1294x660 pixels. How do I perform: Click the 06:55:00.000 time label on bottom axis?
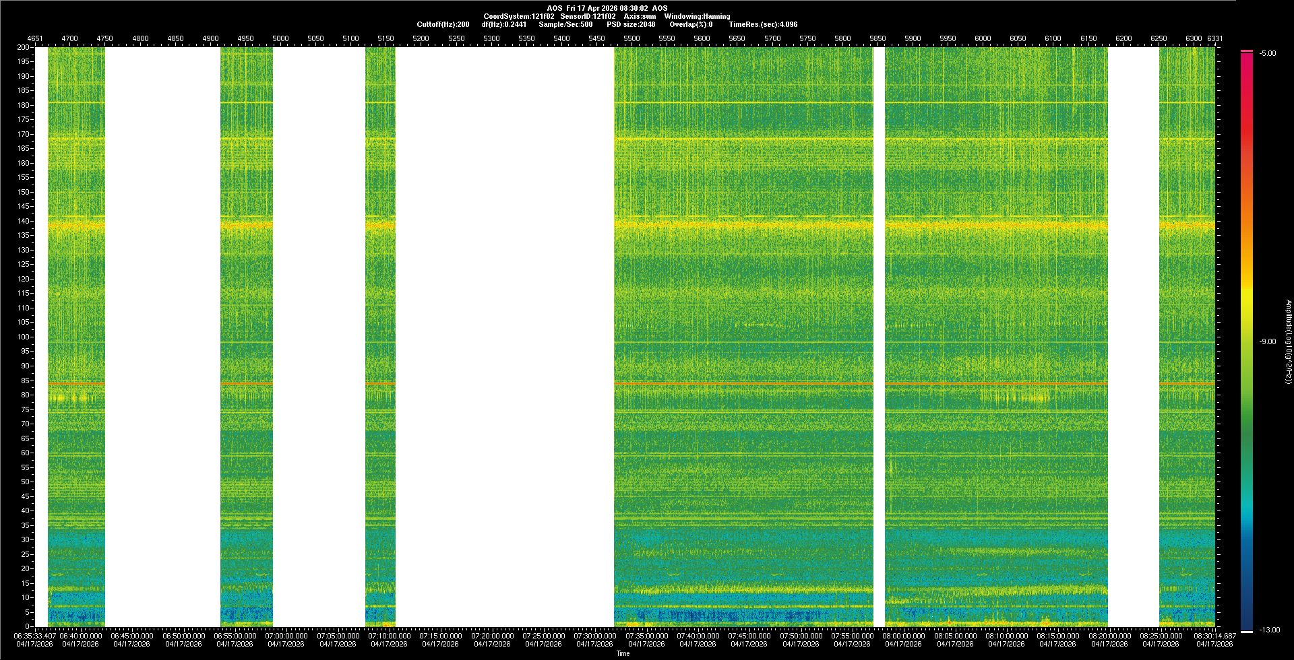[x=235, y=636]
